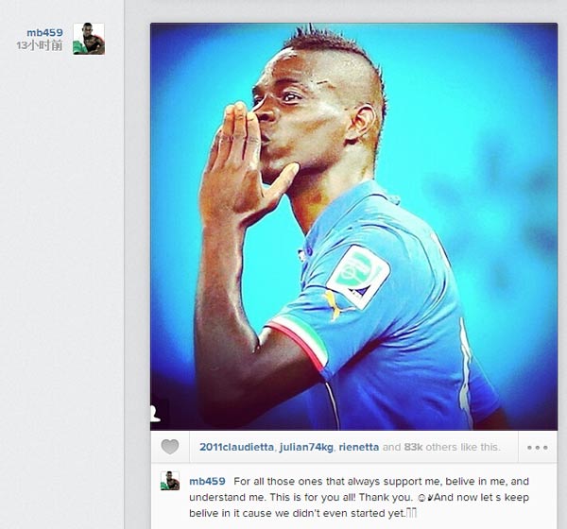
Task: Click the tournament badge on jersey sleeve
Action: (358, 277)
